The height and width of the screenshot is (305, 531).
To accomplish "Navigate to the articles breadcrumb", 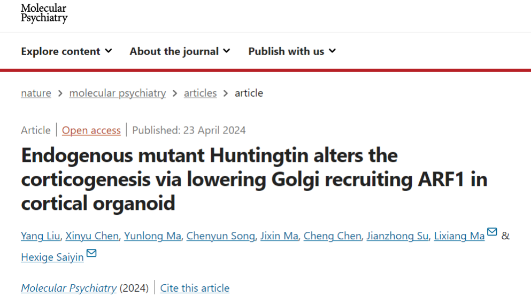I will pos(200,93).
